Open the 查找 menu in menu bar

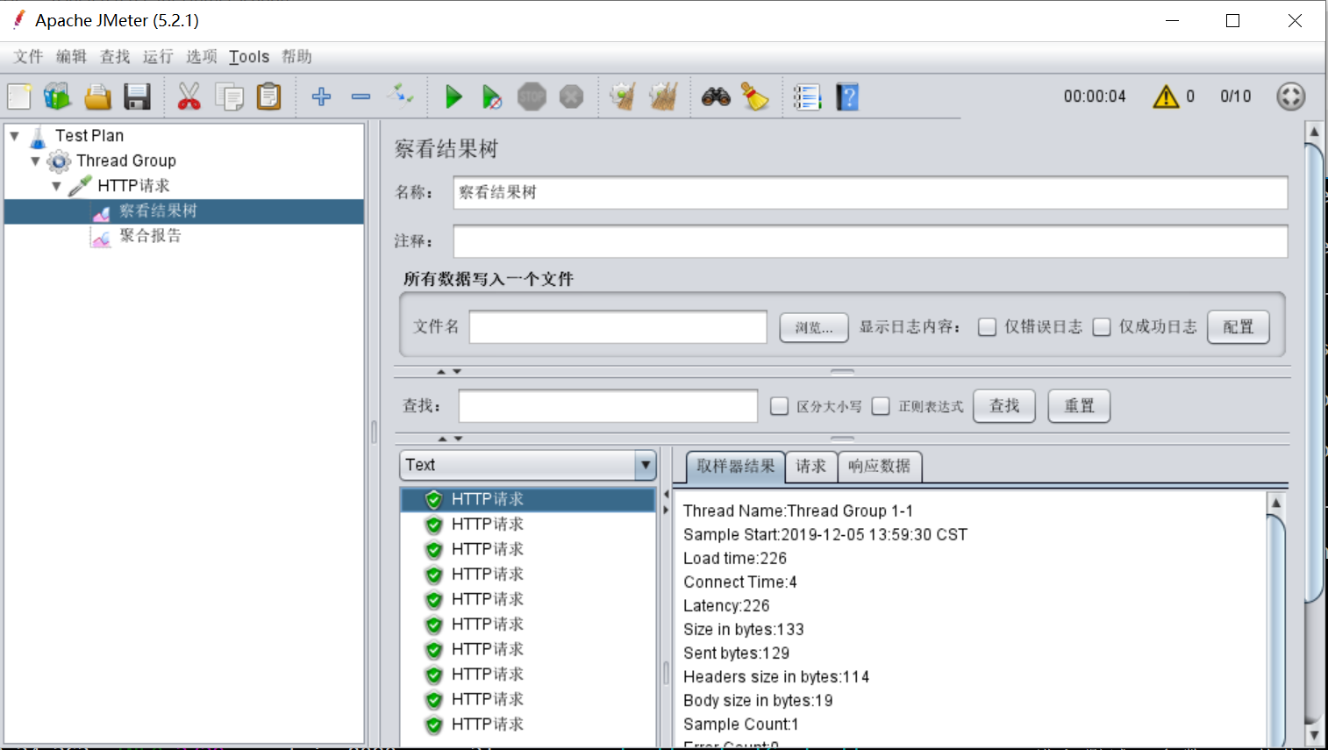(115, 57)
